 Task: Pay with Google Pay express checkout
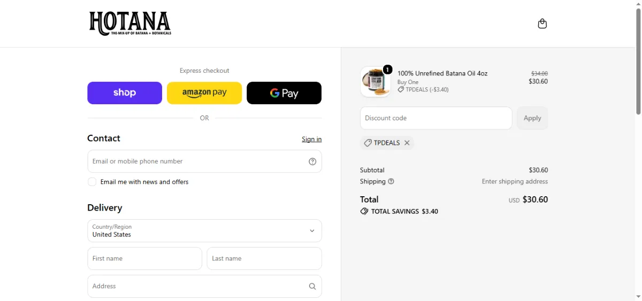point(284,93)
